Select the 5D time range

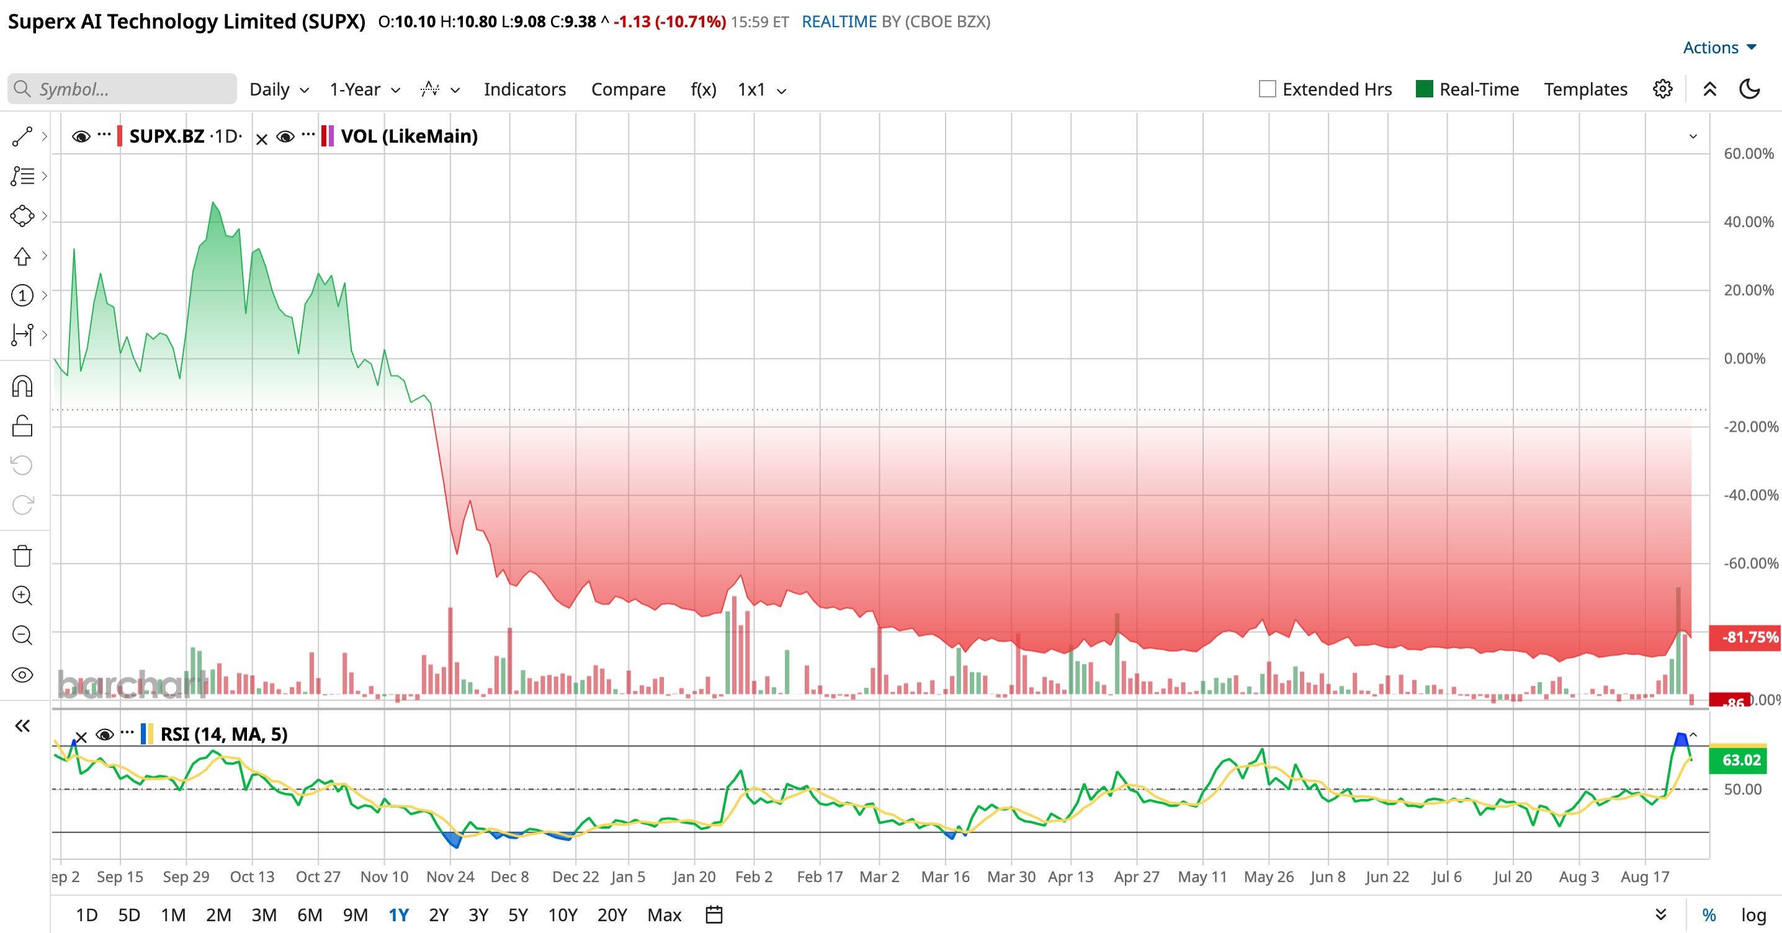click(x=129, y=915)
